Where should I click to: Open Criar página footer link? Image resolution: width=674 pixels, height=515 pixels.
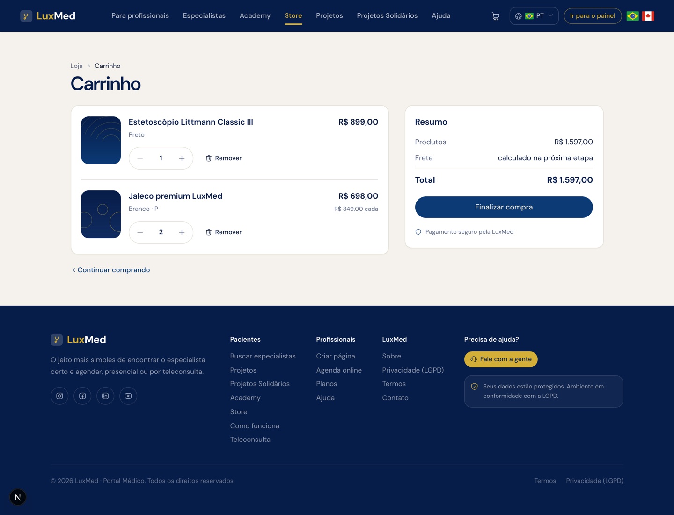336,356
